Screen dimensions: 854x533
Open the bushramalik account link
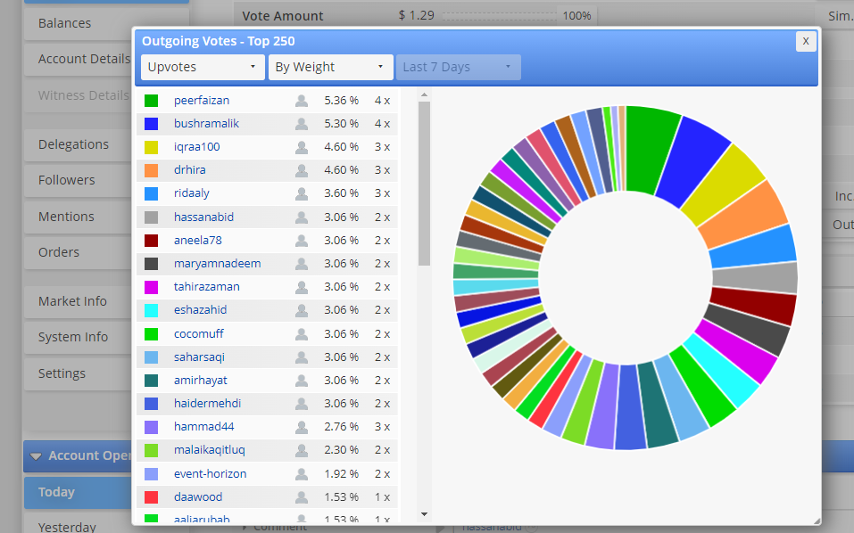click(206, 124)
